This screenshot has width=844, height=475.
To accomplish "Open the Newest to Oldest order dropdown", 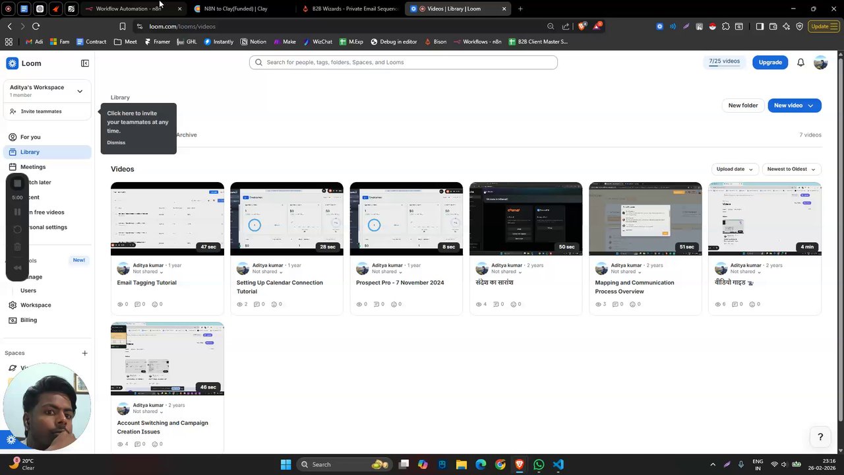I will pyautogui.click(x=791, y=169).
